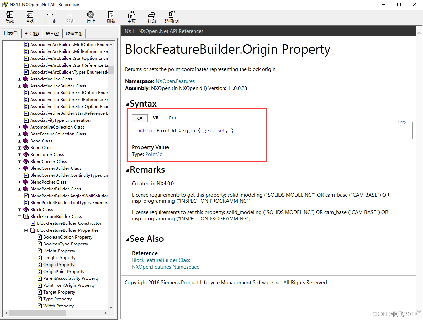Click the book icon of BlendCorner Class
Viewport: 423px width, 320px height.
(x=26, y=162)
